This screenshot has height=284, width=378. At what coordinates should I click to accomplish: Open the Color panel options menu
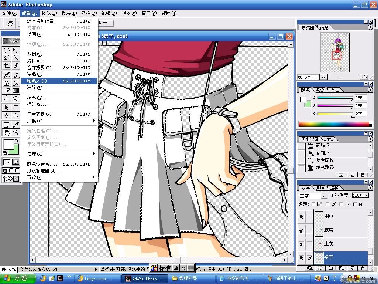(370, 89)
